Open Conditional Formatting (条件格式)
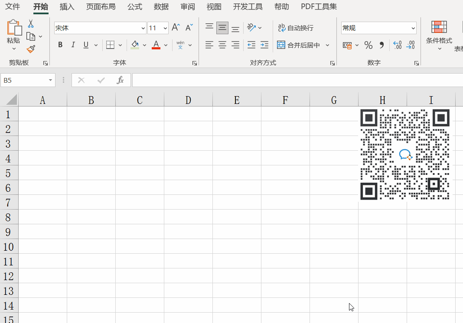This screenshot has width=463, height=323. (x=439, y=35)
